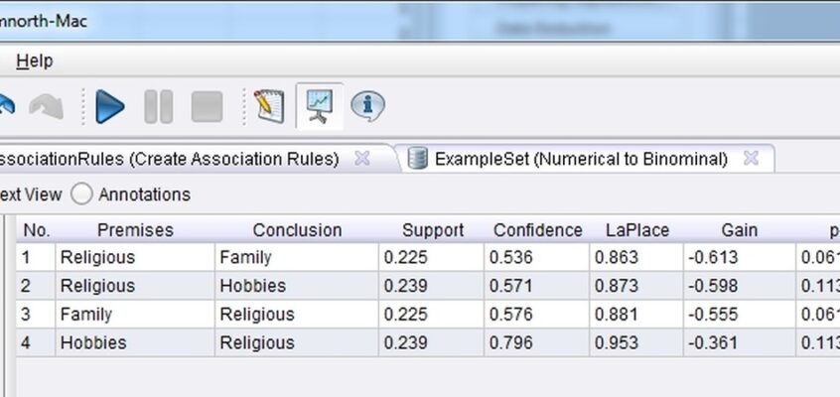Click gain value -0.555
Image resolution: width=840 pixels, height=397 pixels.
point(740,314)
